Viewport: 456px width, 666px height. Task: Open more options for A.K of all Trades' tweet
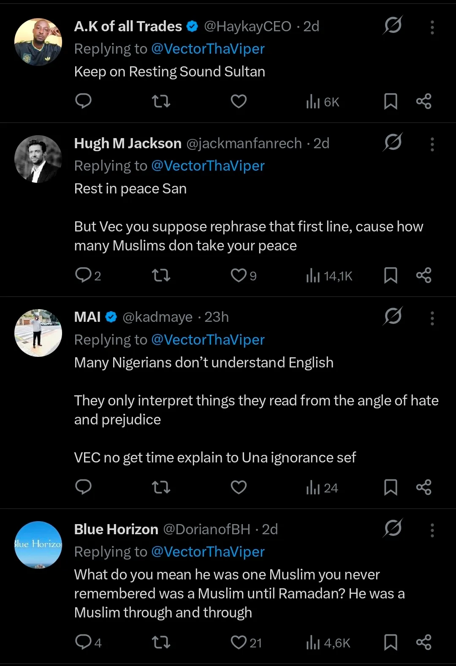[432, 27]
